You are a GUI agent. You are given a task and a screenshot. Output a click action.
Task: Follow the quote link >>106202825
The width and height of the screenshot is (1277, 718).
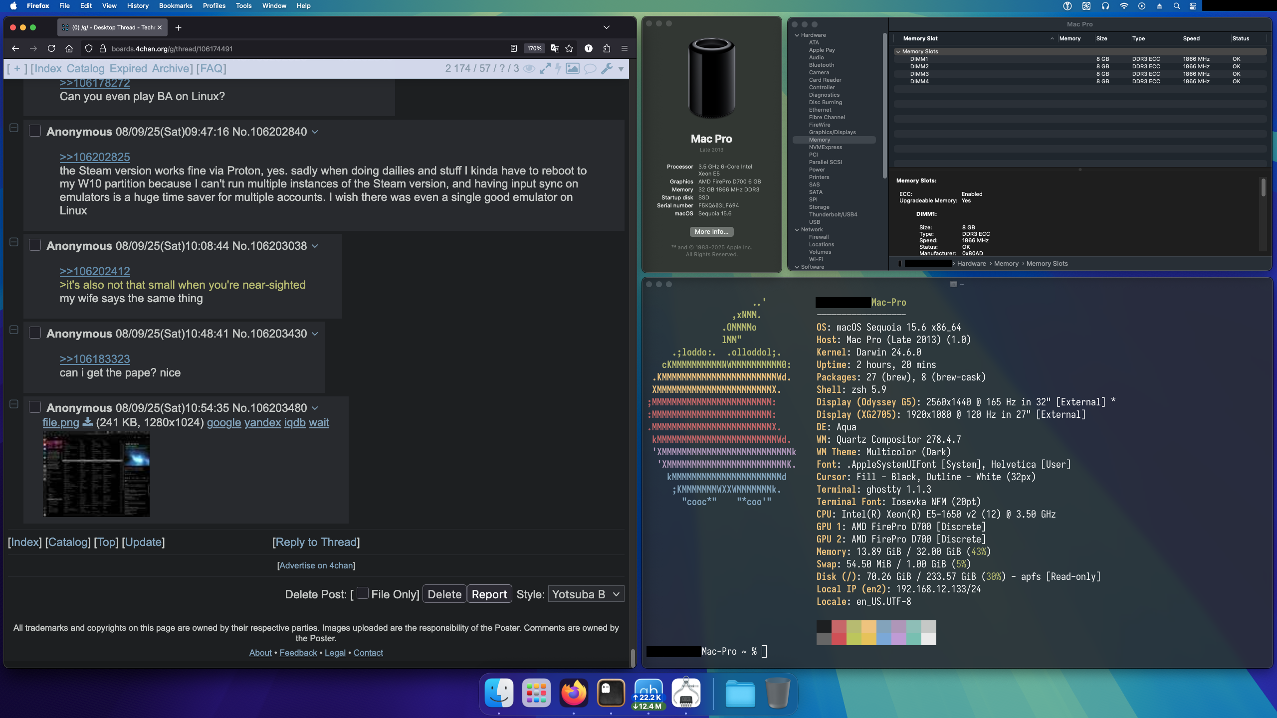(95, 157)
